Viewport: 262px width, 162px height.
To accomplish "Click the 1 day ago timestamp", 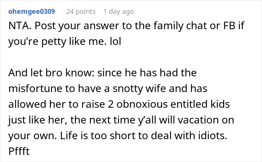I will pos(119,12).
